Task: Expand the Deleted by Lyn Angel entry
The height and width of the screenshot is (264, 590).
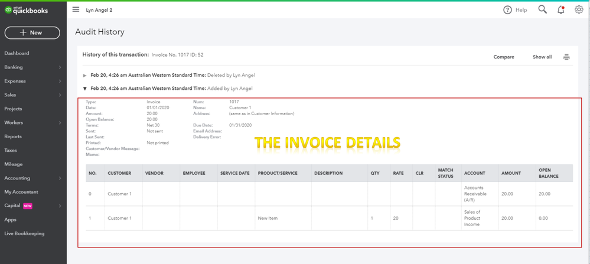Action: (x=84, y=76)
